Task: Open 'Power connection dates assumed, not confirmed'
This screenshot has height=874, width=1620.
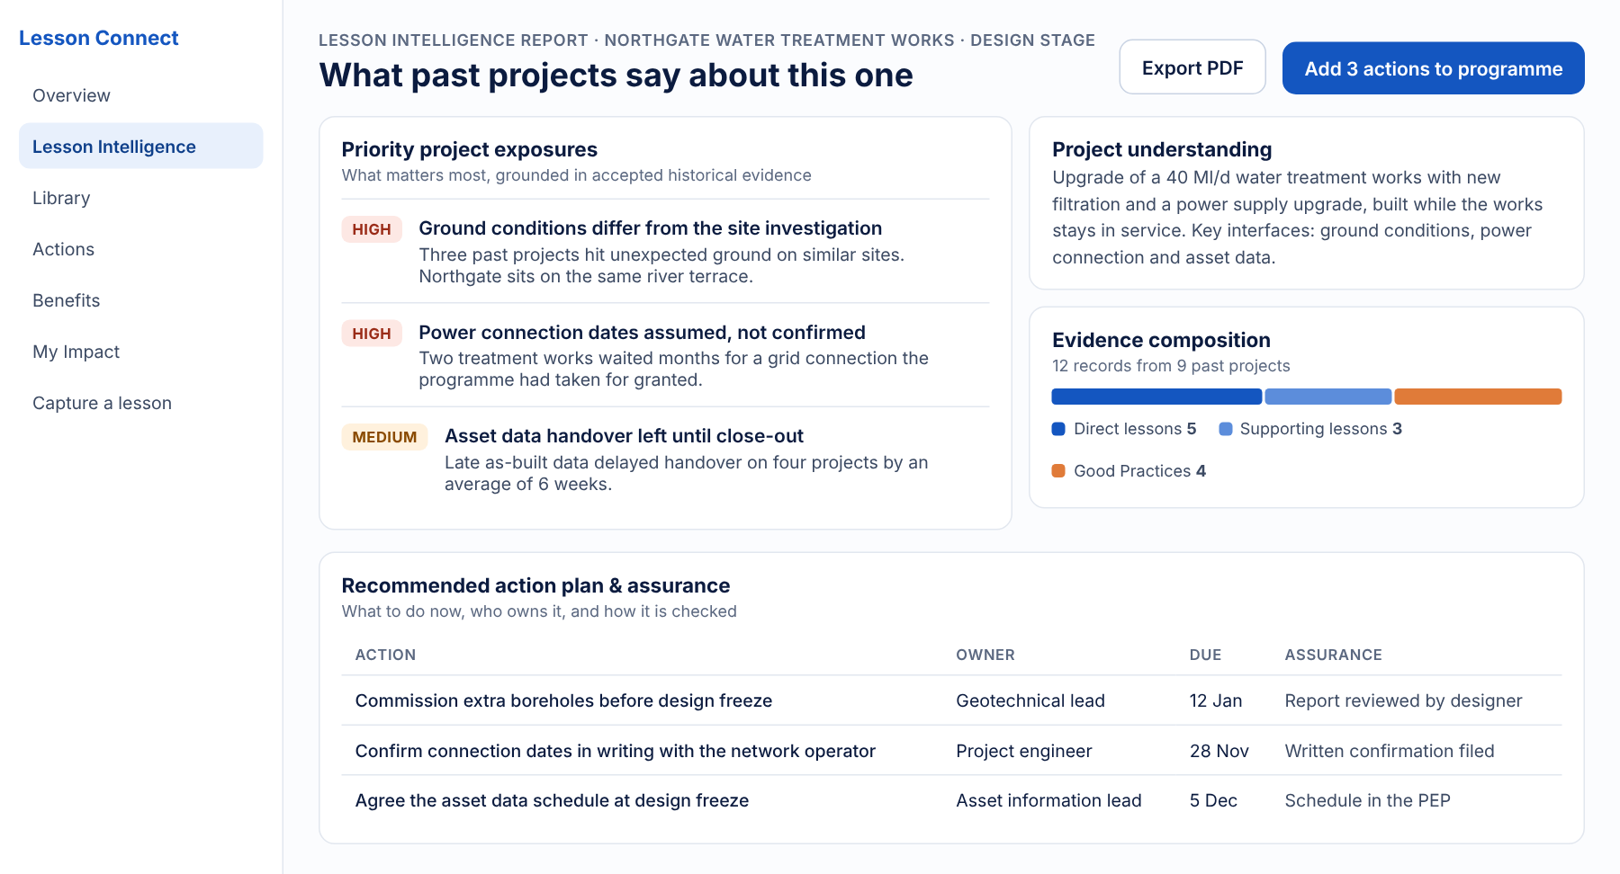Action: click(x=642, y=333)
